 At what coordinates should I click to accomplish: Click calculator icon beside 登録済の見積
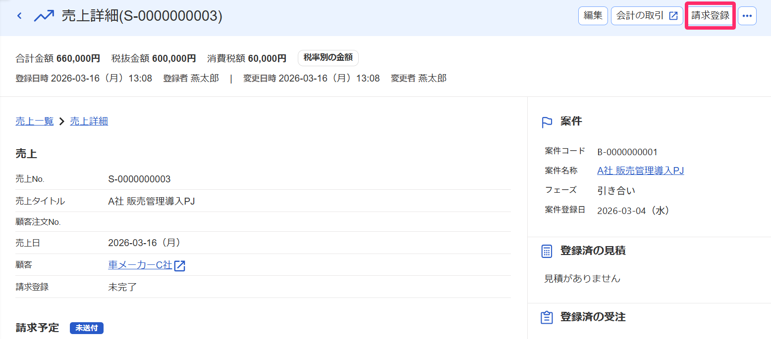pos(547,251)
